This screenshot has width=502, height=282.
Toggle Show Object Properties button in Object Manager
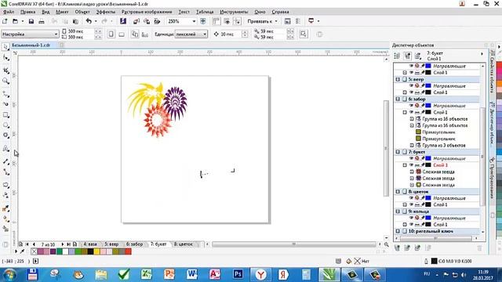(x=397, y=56)
